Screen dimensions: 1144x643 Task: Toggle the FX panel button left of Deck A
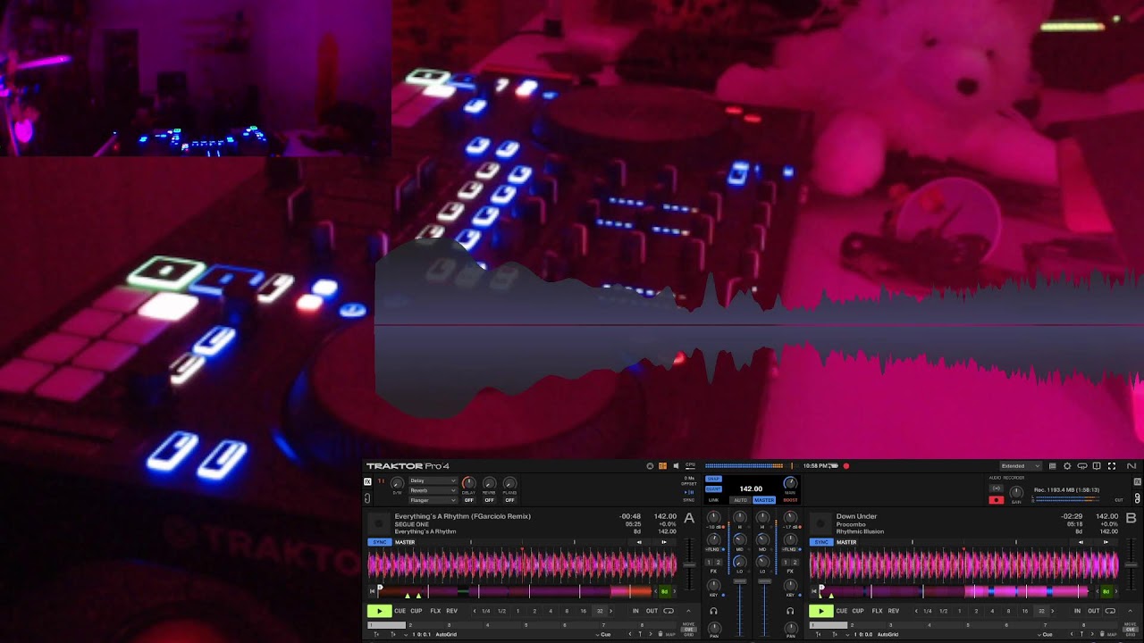(367, 481)
